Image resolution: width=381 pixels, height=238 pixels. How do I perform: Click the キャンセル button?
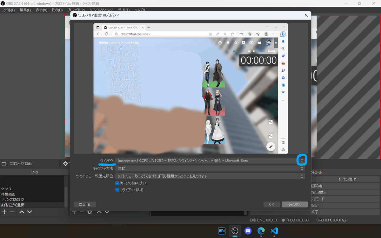(294, 204)
